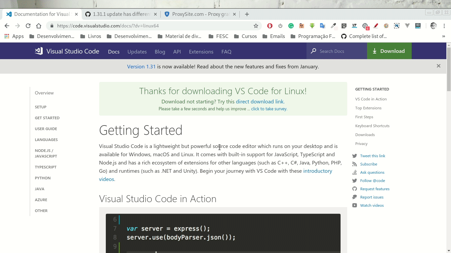The height and width of the screenshot is (253, 451).
Task: Reload the current page
Action: (x=28, y=26)
